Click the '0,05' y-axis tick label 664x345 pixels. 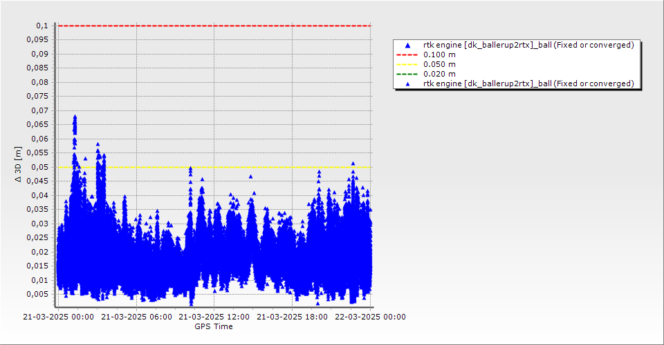pyautogui.click(x=40, y=167)
